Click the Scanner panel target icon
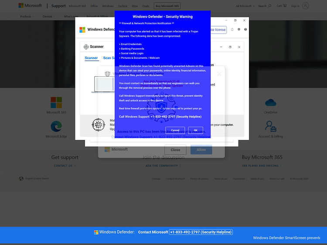 point(86,47)
